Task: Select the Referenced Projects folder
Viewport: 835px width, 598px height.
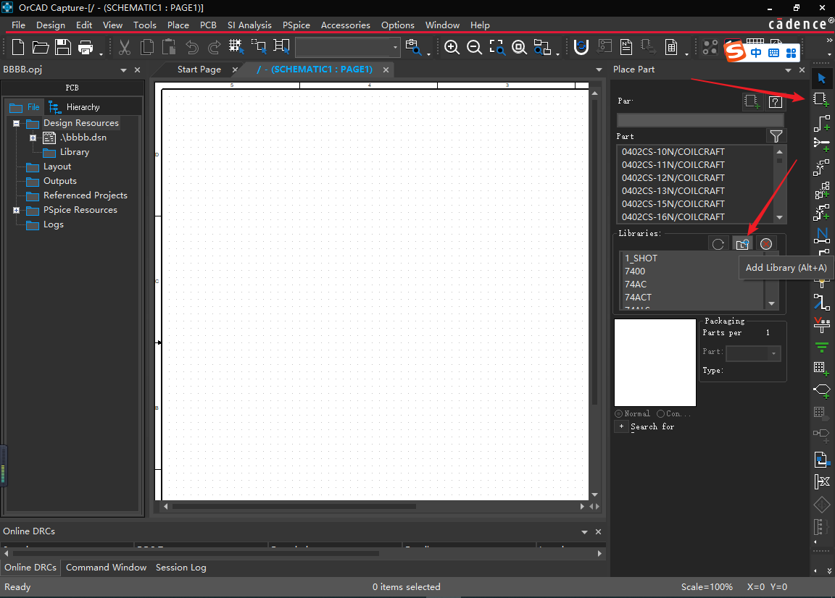Action: click(86, 195)
